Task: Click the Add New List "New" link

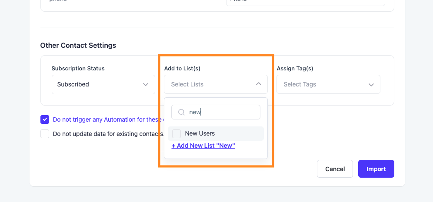Action: tap(203, 146)
